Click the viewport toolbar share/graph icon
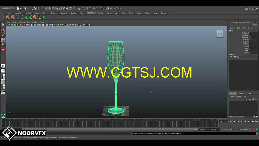This screenshot has width=259, height=146. [x=89, y=25]
